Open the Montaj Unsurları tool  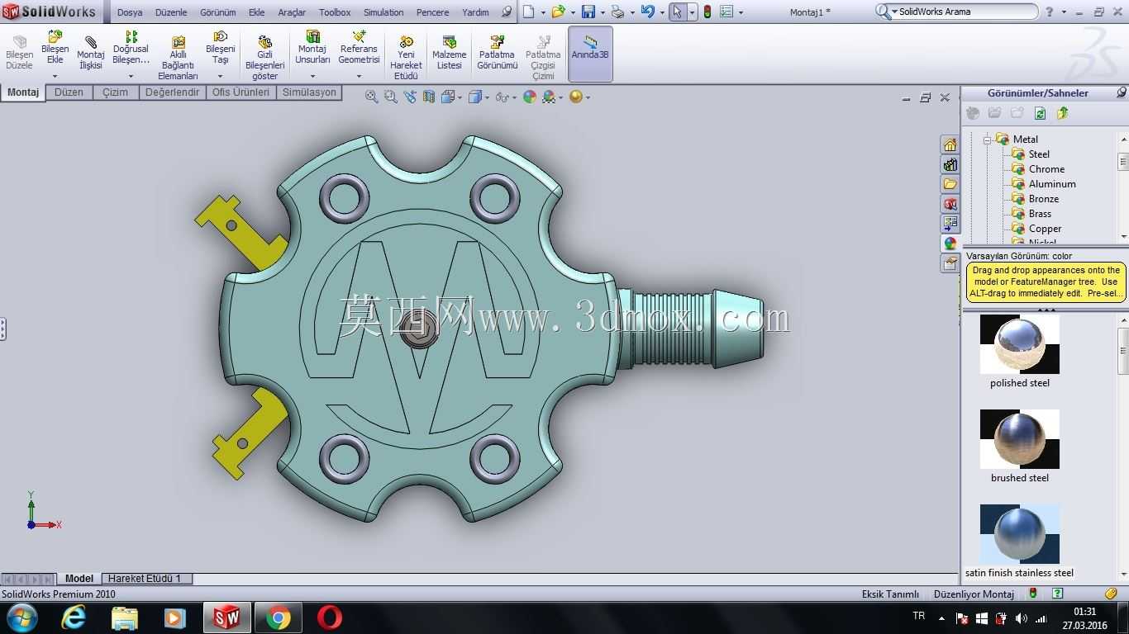(x=312, y=48)
